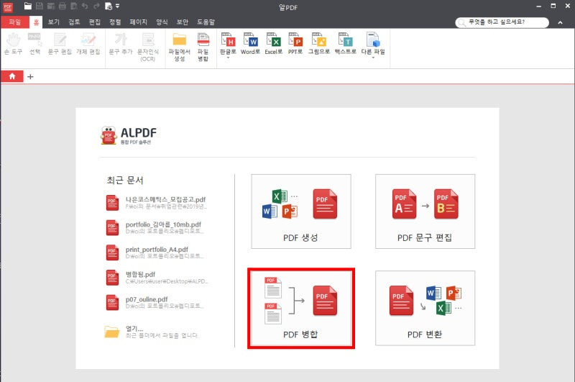The width and height of the screenshot is (575, 382).
Task: Open recent file 나은코스메틱스_모집공고.pdf
Action: pyautogui.click(x=157, y=203)
